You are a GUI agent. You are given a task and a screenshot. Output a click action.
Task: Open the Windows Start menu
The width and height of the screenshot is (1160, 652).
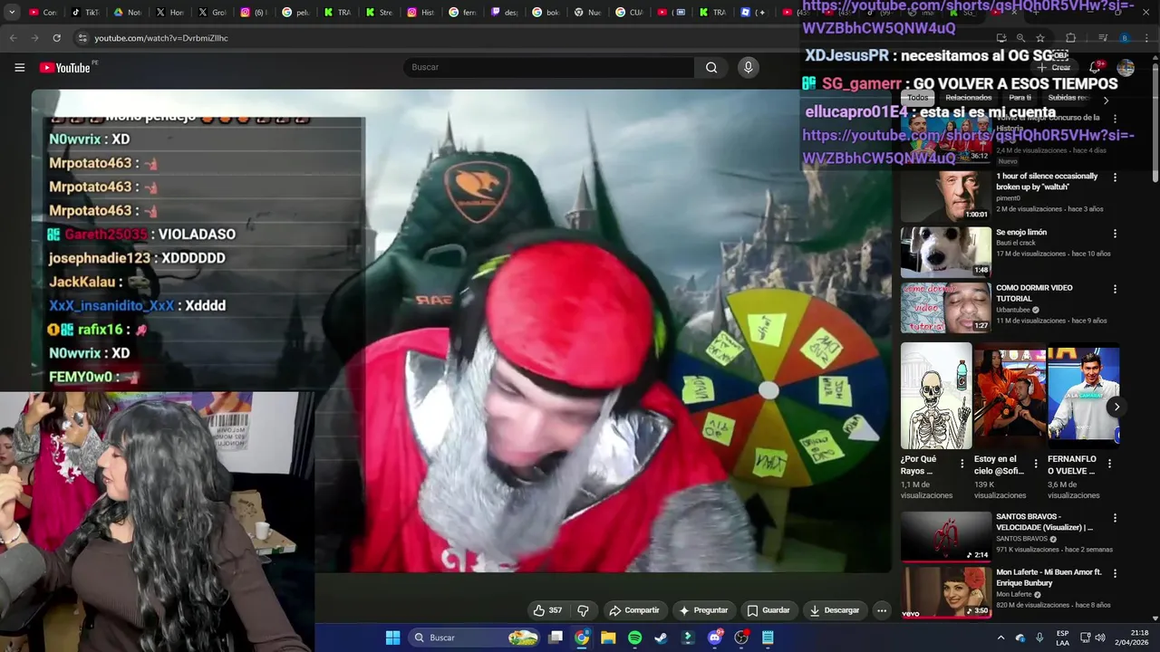[392, 638]
